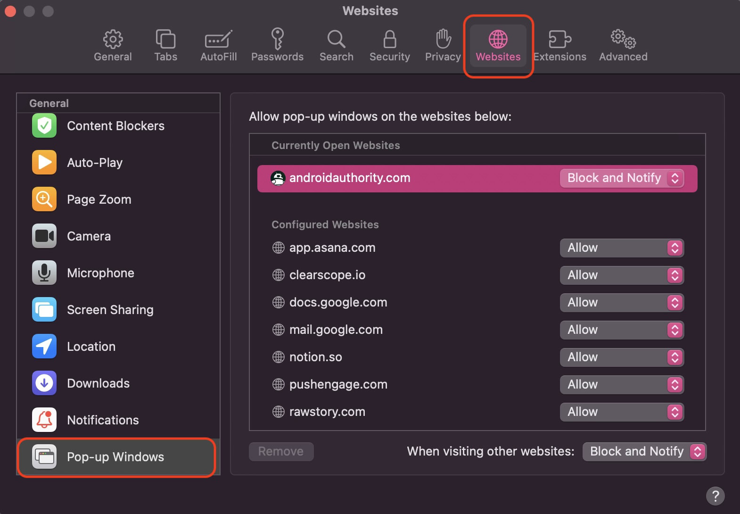
Task: Switch to the Search tab
Action: point(336,46)
